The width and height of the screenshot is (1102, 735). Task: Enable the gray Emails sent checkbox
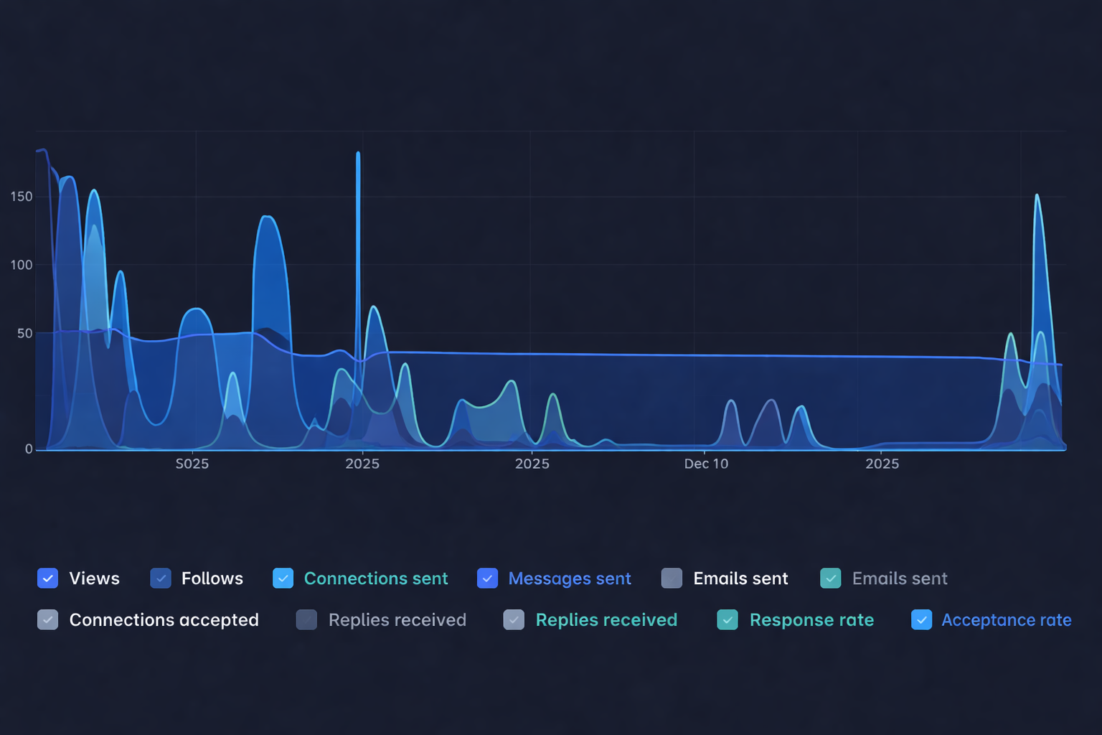point(672,579)
